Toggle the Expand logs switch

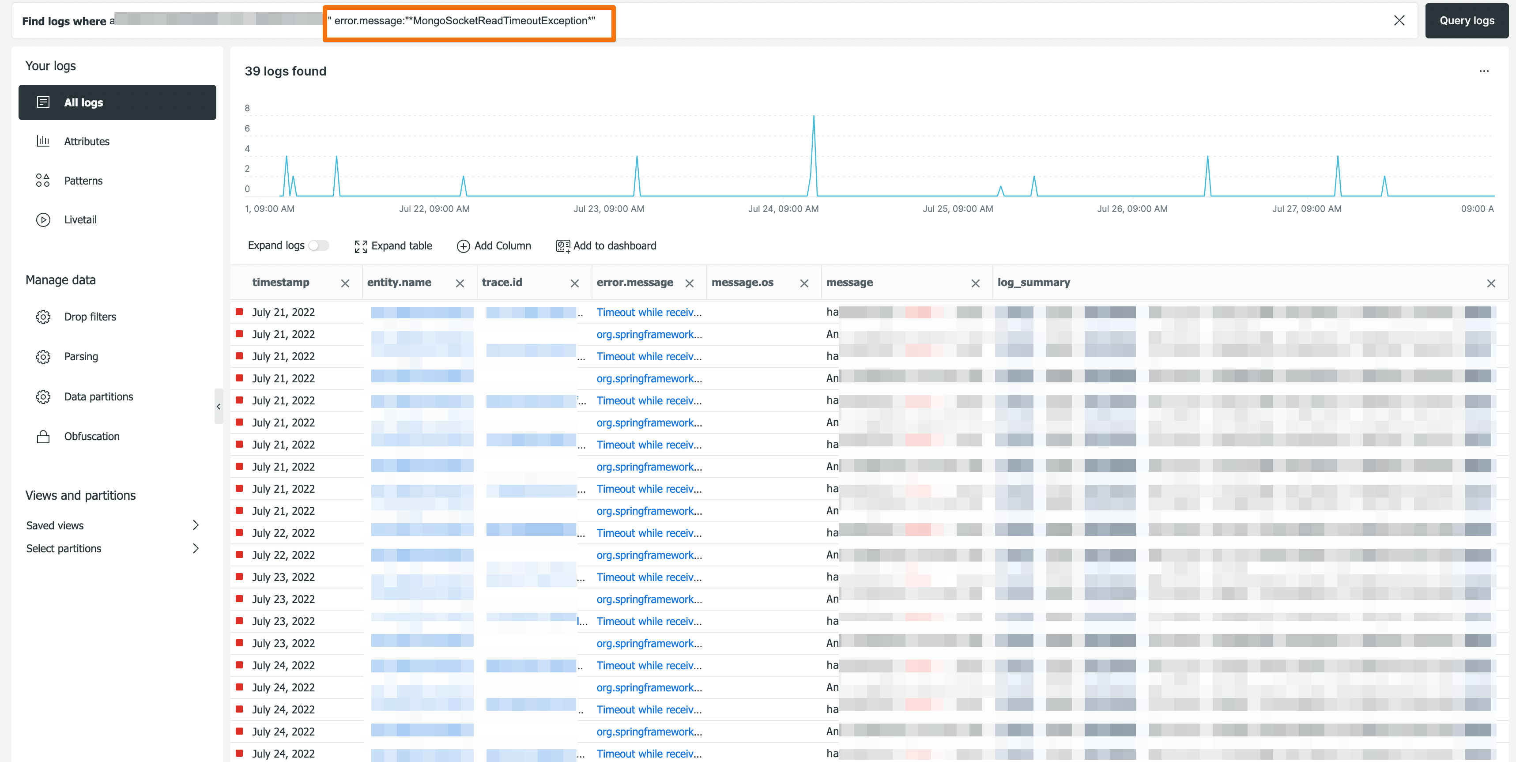pyautogui.click(x=318, y=245)
